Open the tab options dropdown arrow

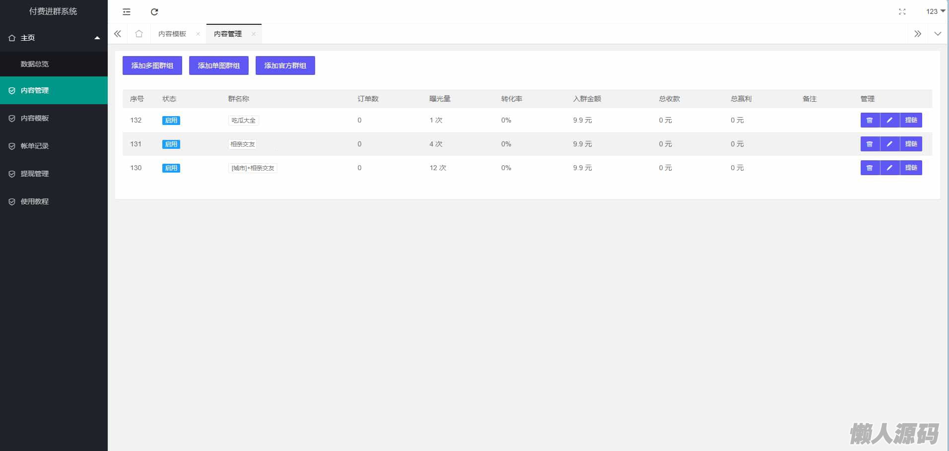pos(938,34)
